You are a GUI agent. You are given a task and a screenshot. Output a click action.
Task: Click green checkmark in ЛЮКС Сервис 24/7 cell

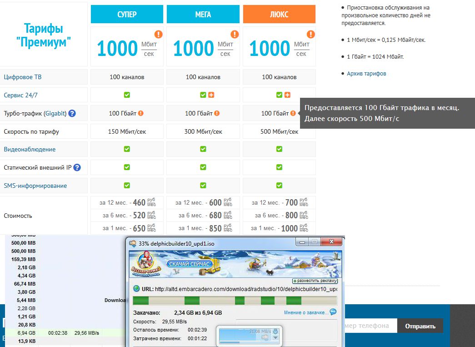[x=279, y=95]
